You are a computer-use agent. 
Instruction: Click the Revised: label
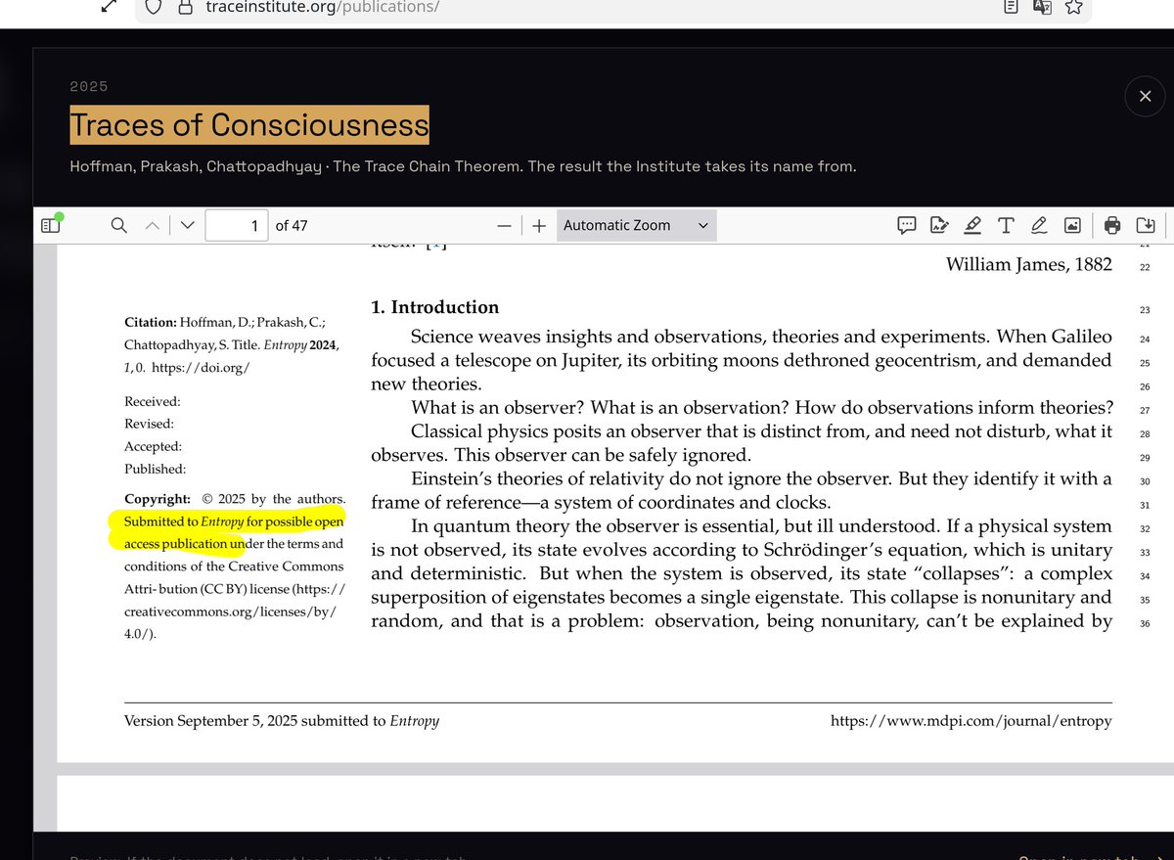pyautogui.click(x=149, y=424)
